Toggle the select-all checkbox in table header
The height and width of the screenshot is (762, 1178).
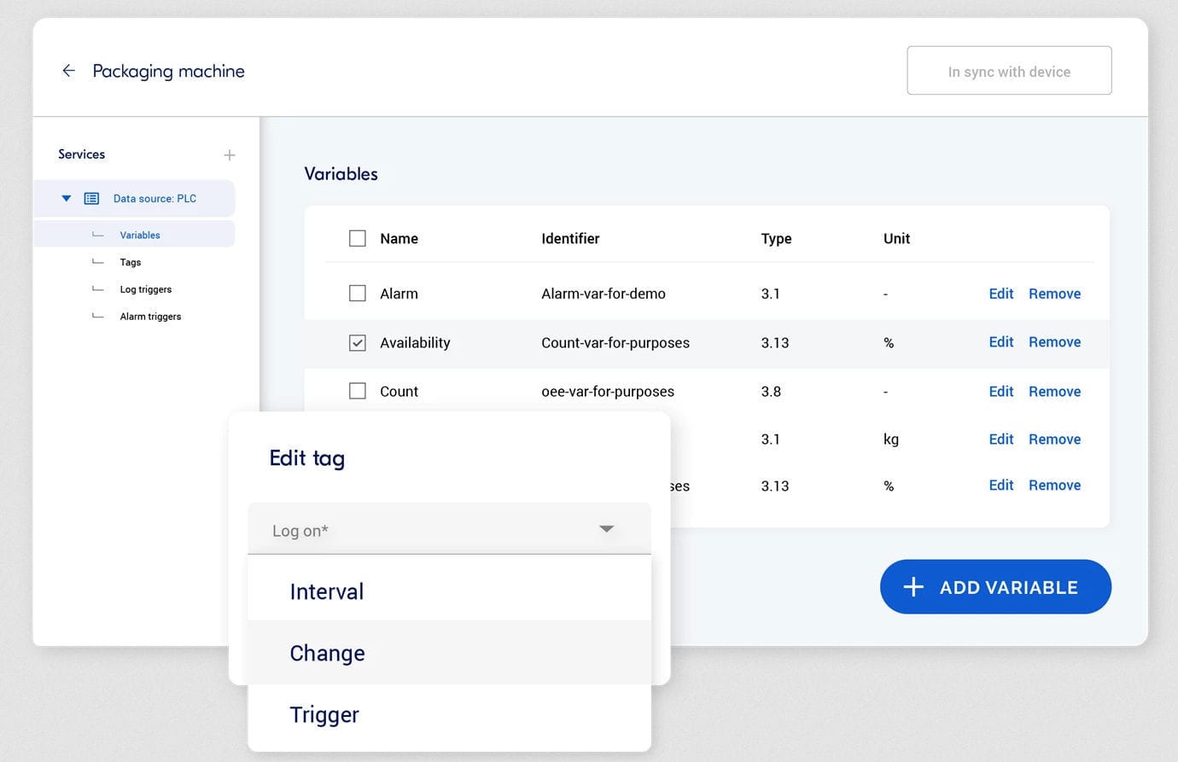[358, 239]
